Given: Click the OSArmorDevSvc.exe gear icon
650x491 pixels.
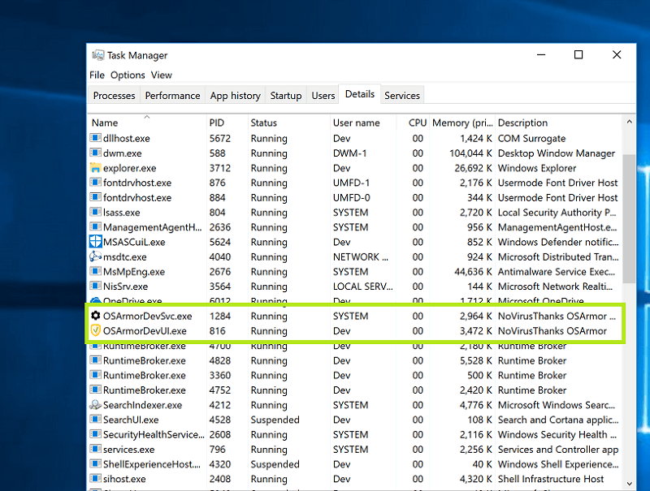Looking at the screenshot, I should pos(96,316).
